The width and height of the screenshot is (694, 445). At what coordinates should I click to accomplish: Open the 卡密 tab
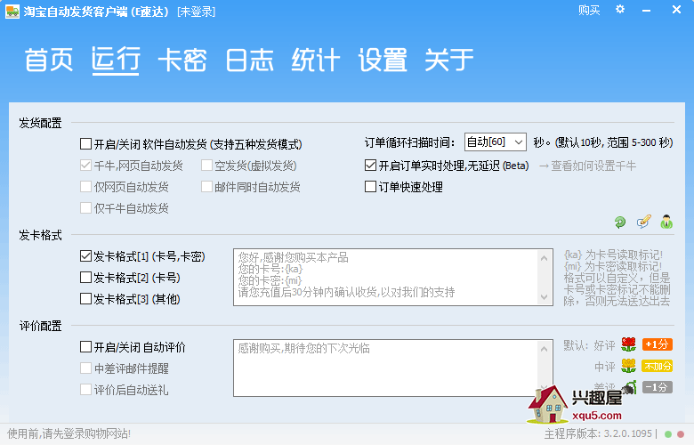pyautogui.click(x=182, y=60)
